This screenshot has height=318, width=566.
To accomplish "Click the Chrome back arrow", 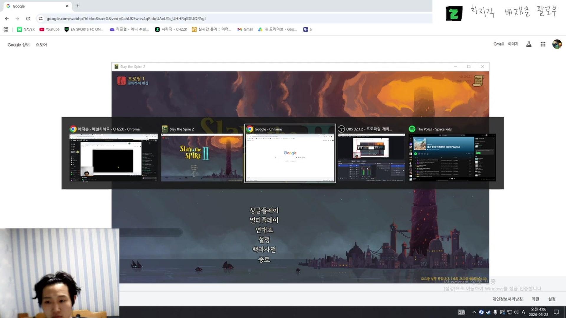I will coord(7,19).
